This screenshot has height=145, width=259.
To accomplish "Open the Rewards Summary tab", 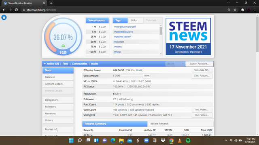I will coord(115,124).
